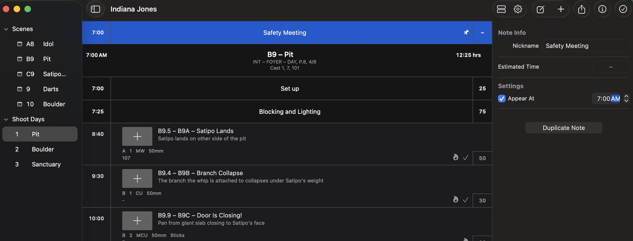The height and width of the screenshot is (241, 633).
Task: Click duration 25 on Set up row
Action: tap(482, 89)
